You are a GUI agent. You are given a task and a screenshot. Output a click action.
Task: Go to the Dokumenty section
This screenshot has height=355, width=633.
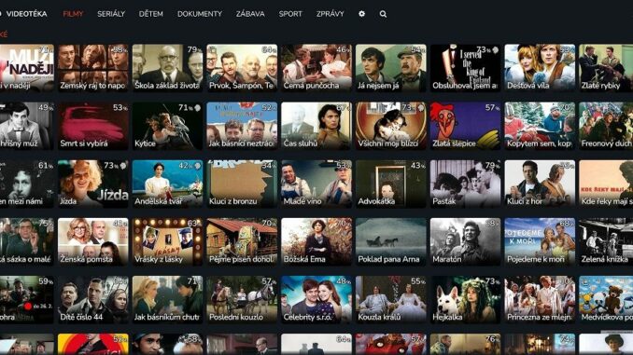point(200,14)
